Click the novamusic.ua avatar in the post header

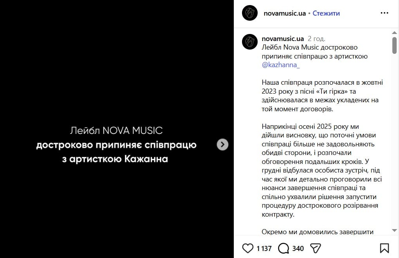click(249, 13)
